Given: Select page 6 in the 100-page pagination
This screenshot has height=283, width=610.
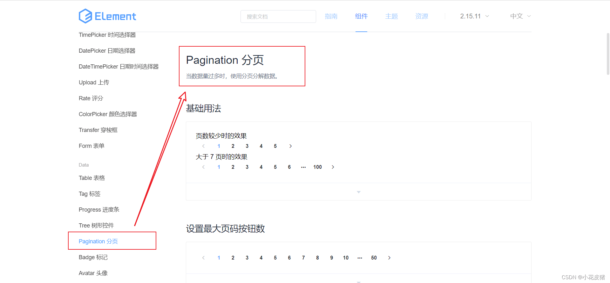Looking at the screenshot, I should coord(289,167).
